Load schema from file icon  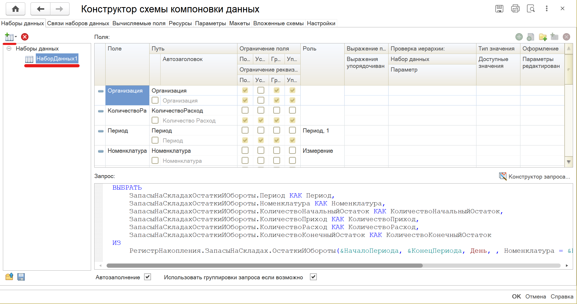[x=9, y=277]
